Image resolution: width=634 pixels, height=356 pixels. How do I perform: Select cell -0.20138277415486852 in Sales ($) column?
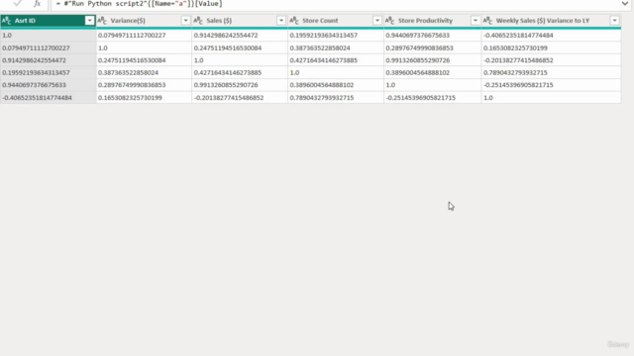pyautogui.click(x=240, y=98)
